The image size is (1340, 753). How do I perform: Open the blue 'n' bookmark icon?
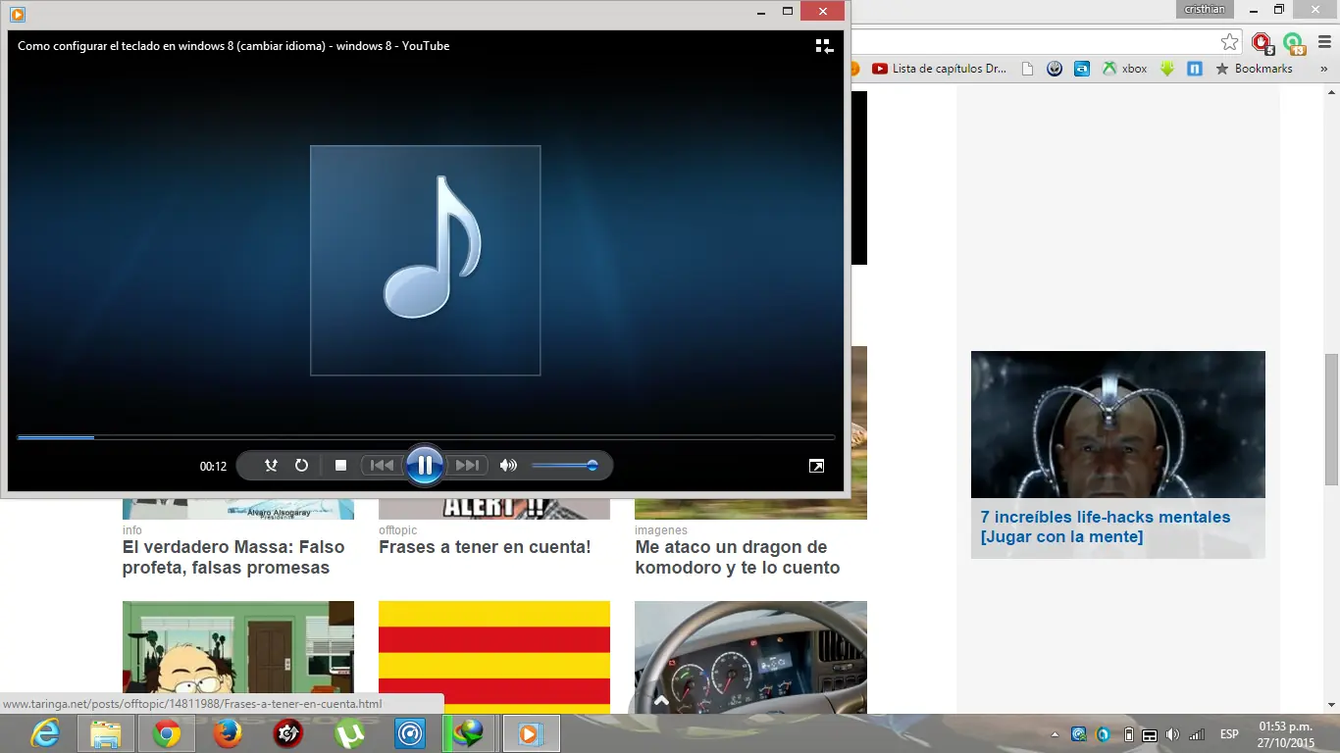click(1195, 69)
